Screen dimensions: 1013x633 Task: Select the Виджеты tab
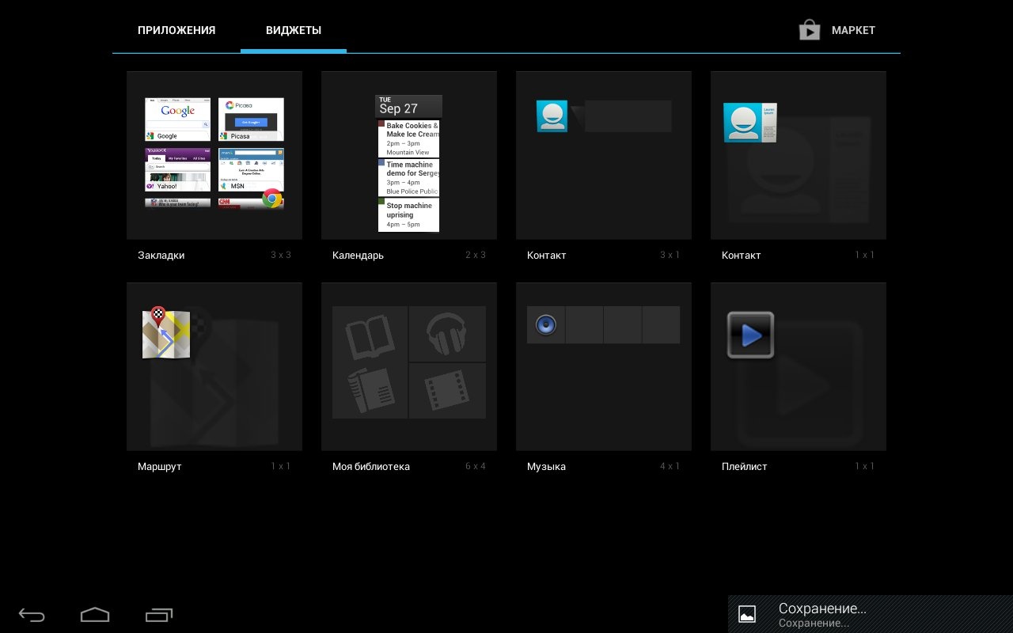294,30
